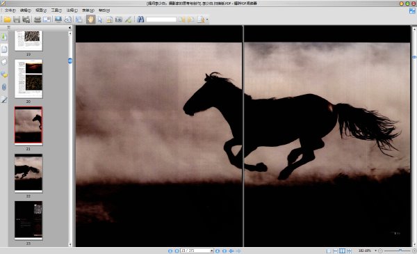Switch to facing pages view mode

click(342, 251)
